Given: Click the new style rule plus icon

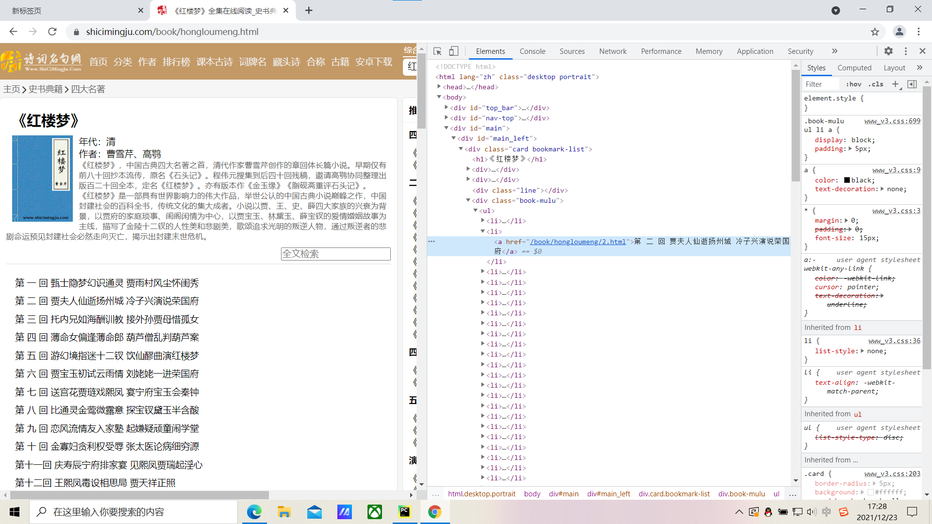Looking at the screenshot, I should 895,84.
